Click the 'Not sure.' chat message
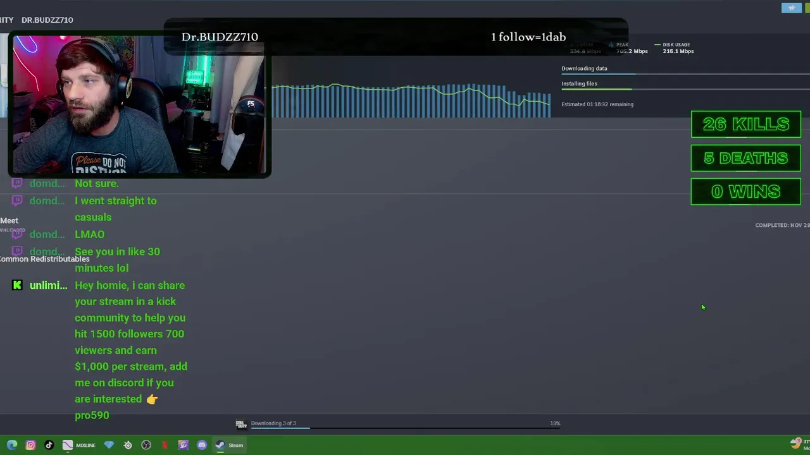 tap(97, 183)
